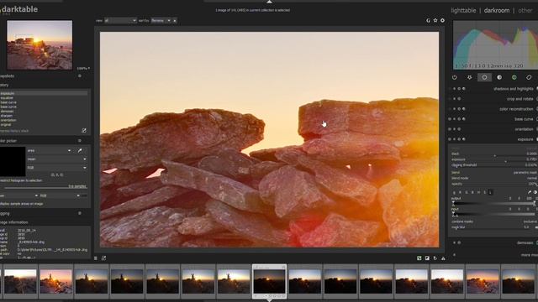Click parametric mask eyedropper in exposure blend

[x=529, y=192]
